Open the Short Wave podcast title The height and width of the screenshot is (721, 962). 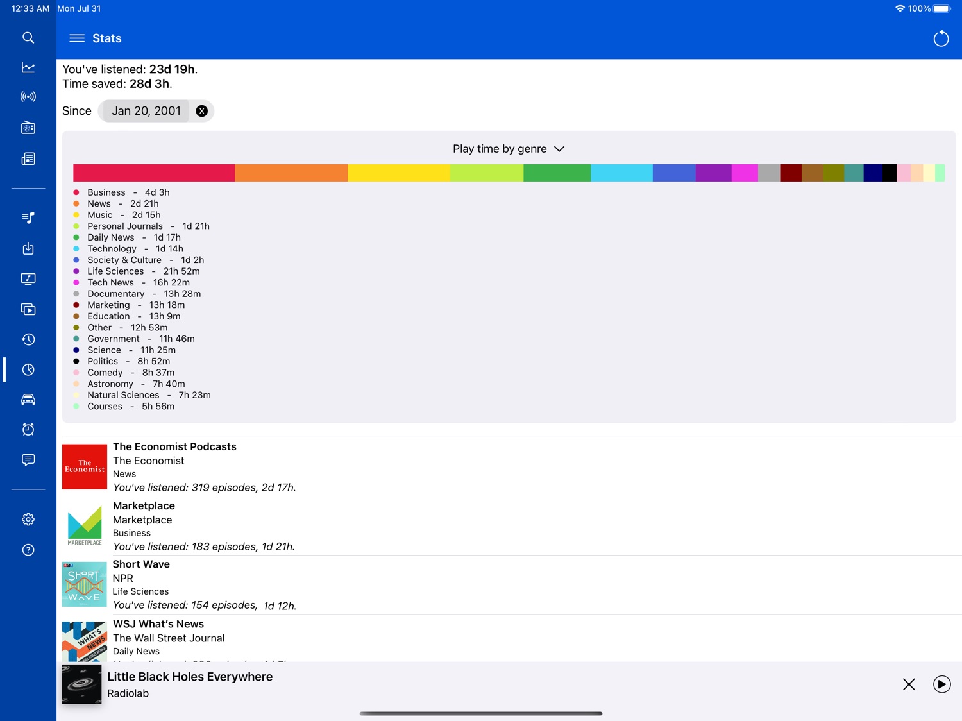tap(141, 564)
